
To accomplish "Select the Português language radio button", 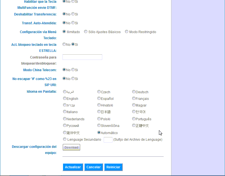I will click(134, 119).
